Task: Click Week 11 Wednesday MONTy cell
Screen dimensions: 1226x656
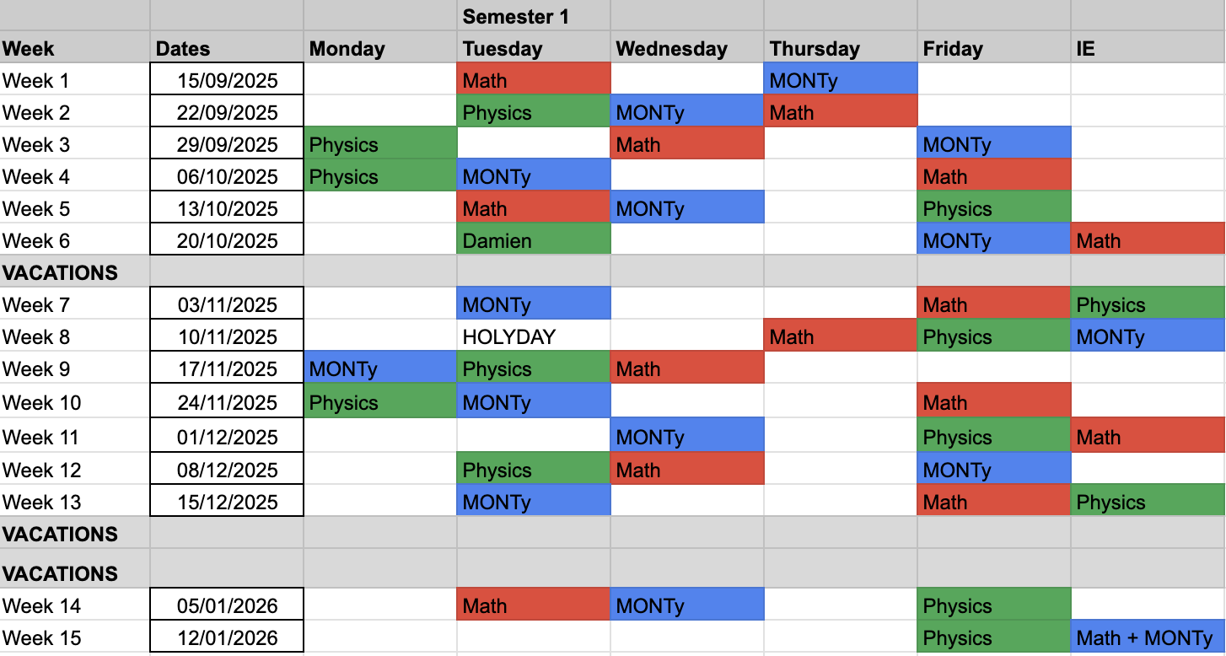Action: (687, 438)
